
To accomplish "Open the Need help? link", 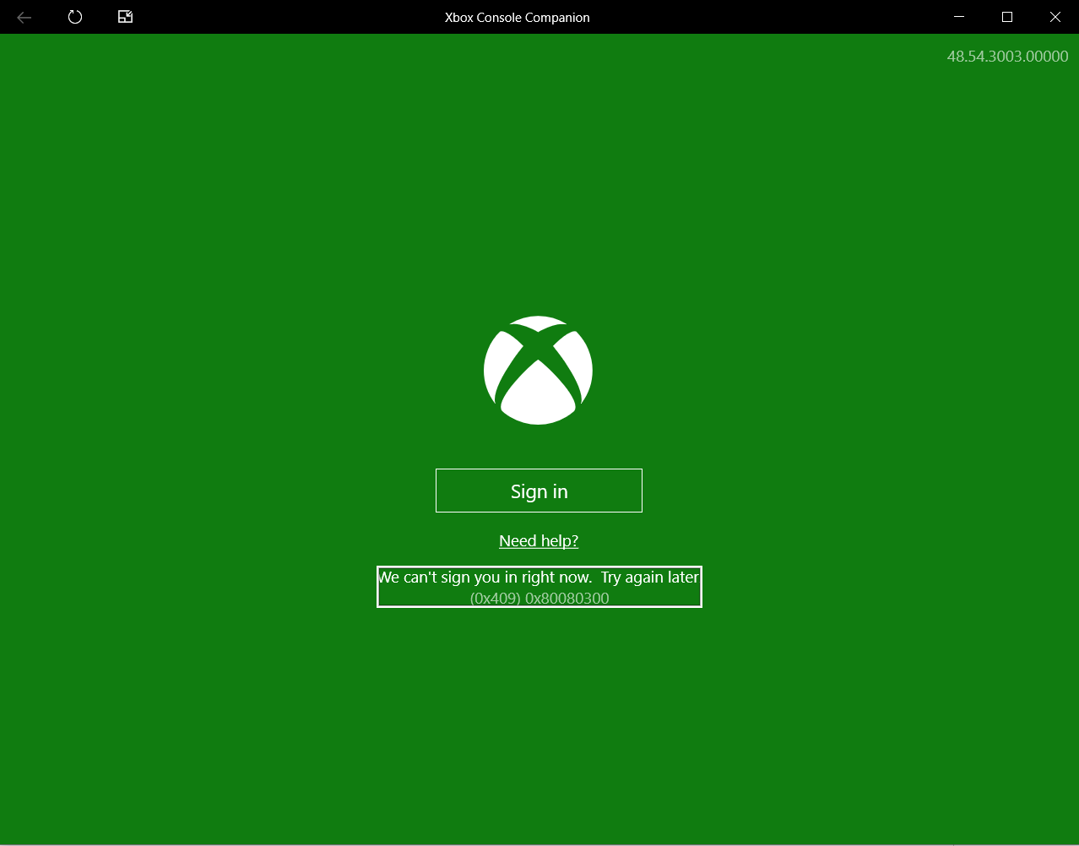I will coord(539,541).
